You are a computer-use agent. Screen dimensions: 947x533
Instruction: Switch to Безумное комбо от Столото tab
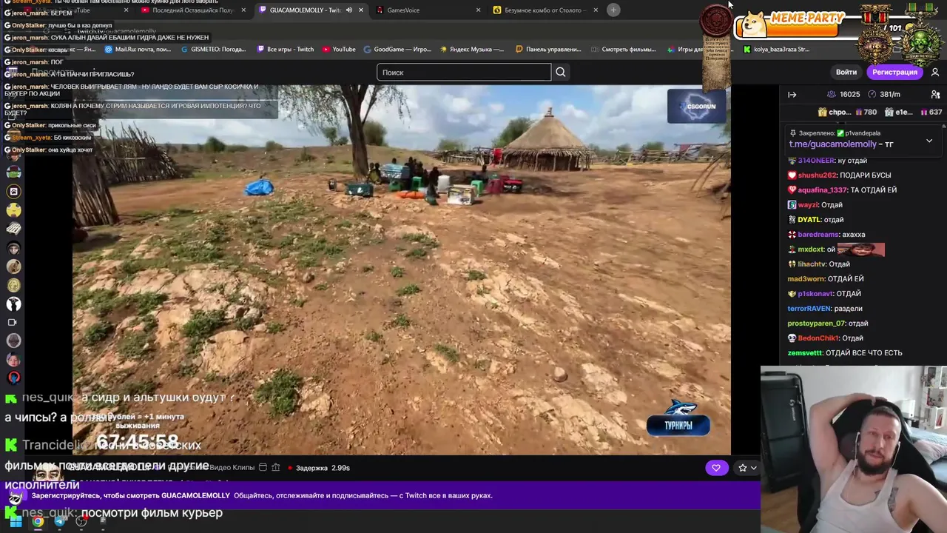[x=547, y=10]
